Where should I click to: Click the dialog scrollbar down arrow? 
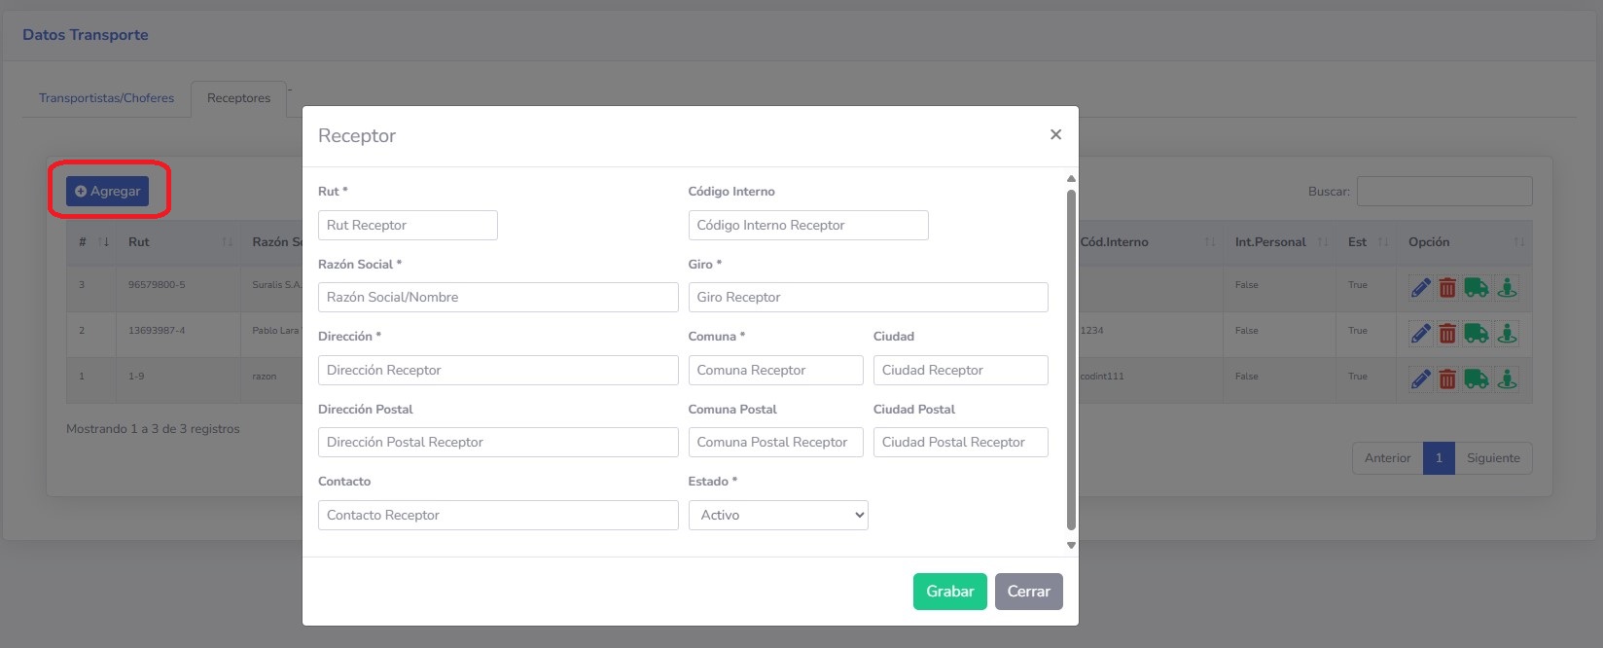(x=1071, y=546)
